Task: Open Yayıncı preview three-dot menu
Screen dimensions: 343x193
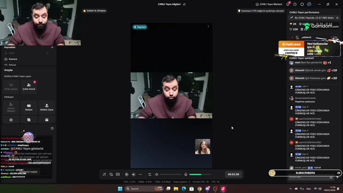Action: coord(208,26)
